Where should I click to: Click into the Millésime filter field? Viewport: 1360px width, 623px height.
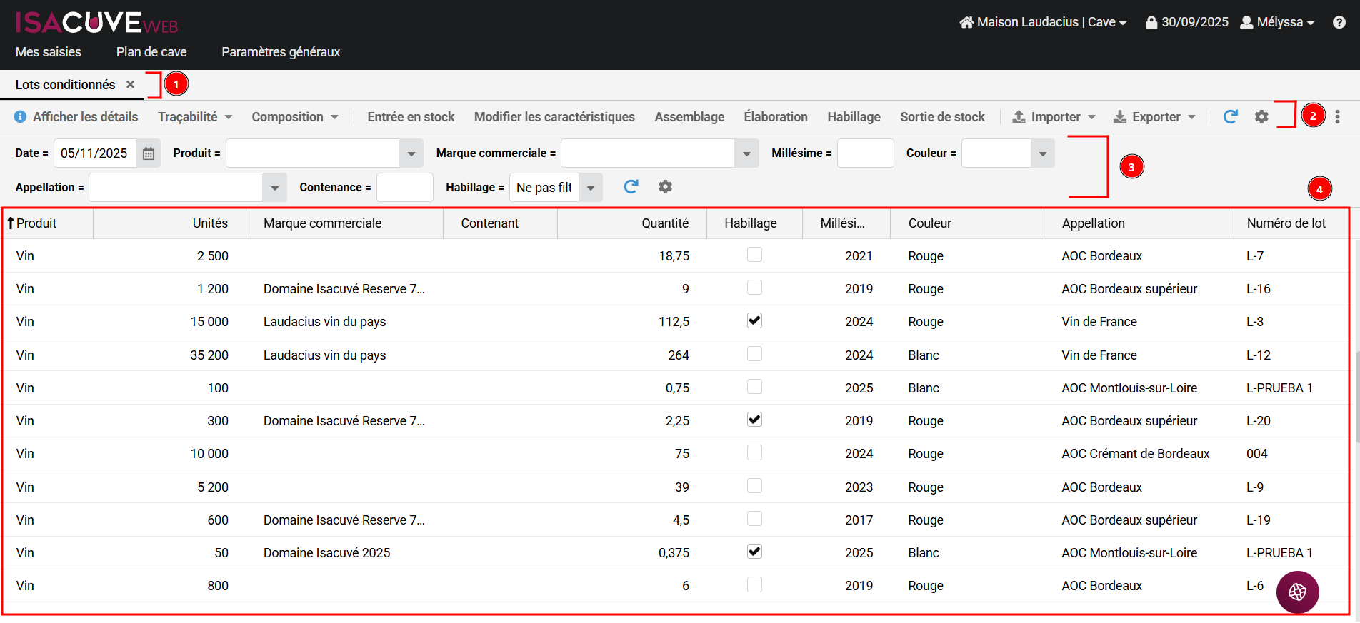[x=865, y=153]
